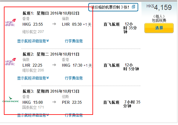Click arrow between LHR 22:25 and HKG

tap(54, 65)
